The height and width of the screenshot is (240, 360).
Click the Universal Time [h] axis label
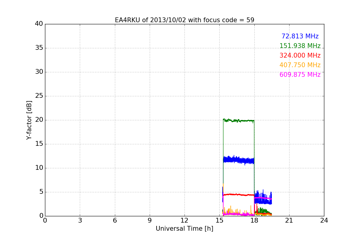point(184,229)
